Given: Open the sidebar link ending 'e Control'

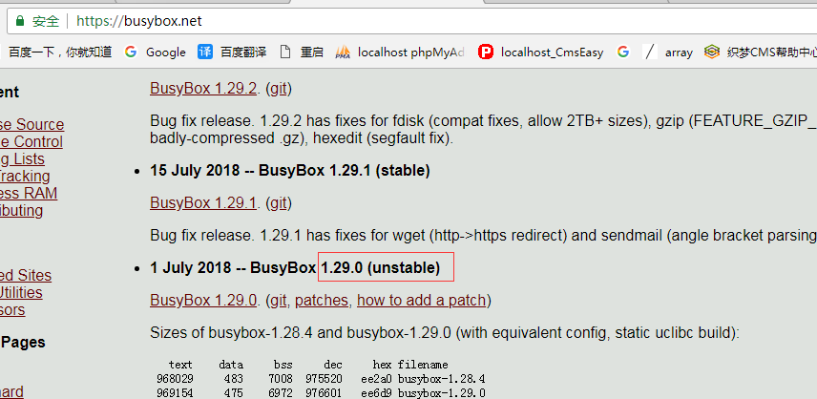Looking at the screenshot, I should [31, 141].
